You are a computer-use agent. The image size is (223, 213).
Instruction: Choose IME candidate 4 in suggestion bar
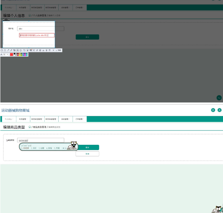pos(49,148)
